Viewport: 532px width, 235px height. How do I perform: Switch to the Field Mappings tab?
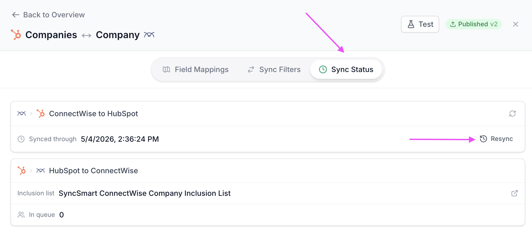pos(196,69)
